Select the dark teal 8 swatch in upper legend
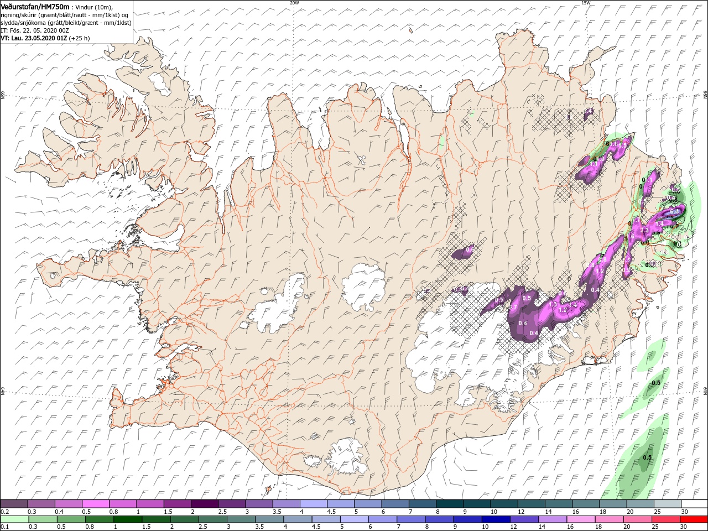The height and width of the screenshot is (531, 708). click(449, 504)
